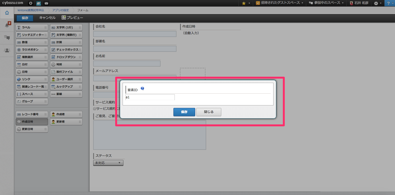Toggle the サービス規約 checkbox
This screenshot has width=395, height=195.
[95, 108]
